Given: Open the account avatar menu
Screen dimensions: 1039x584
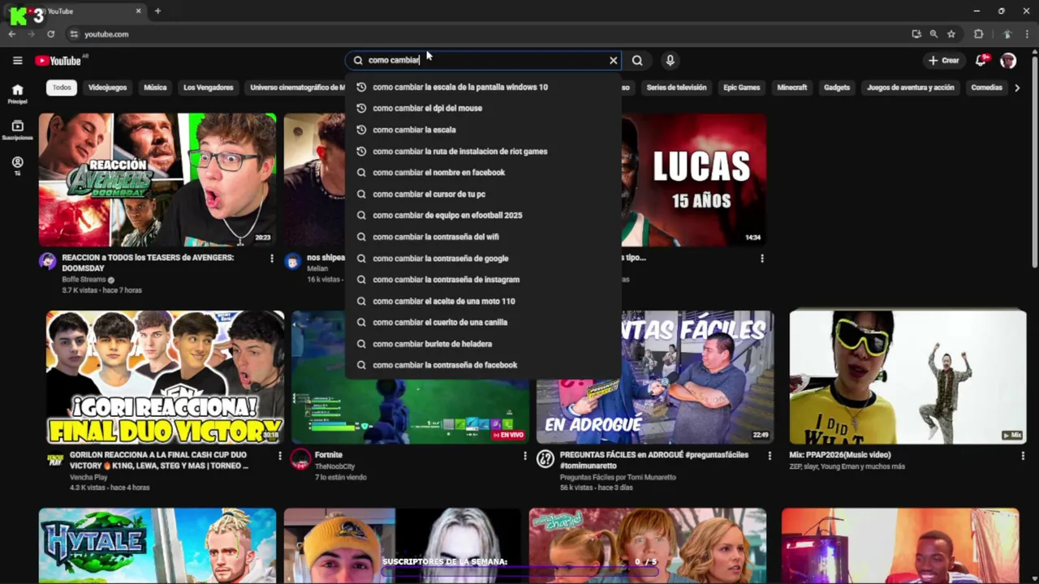Looking at the screenshot, I should [1008, 60].
